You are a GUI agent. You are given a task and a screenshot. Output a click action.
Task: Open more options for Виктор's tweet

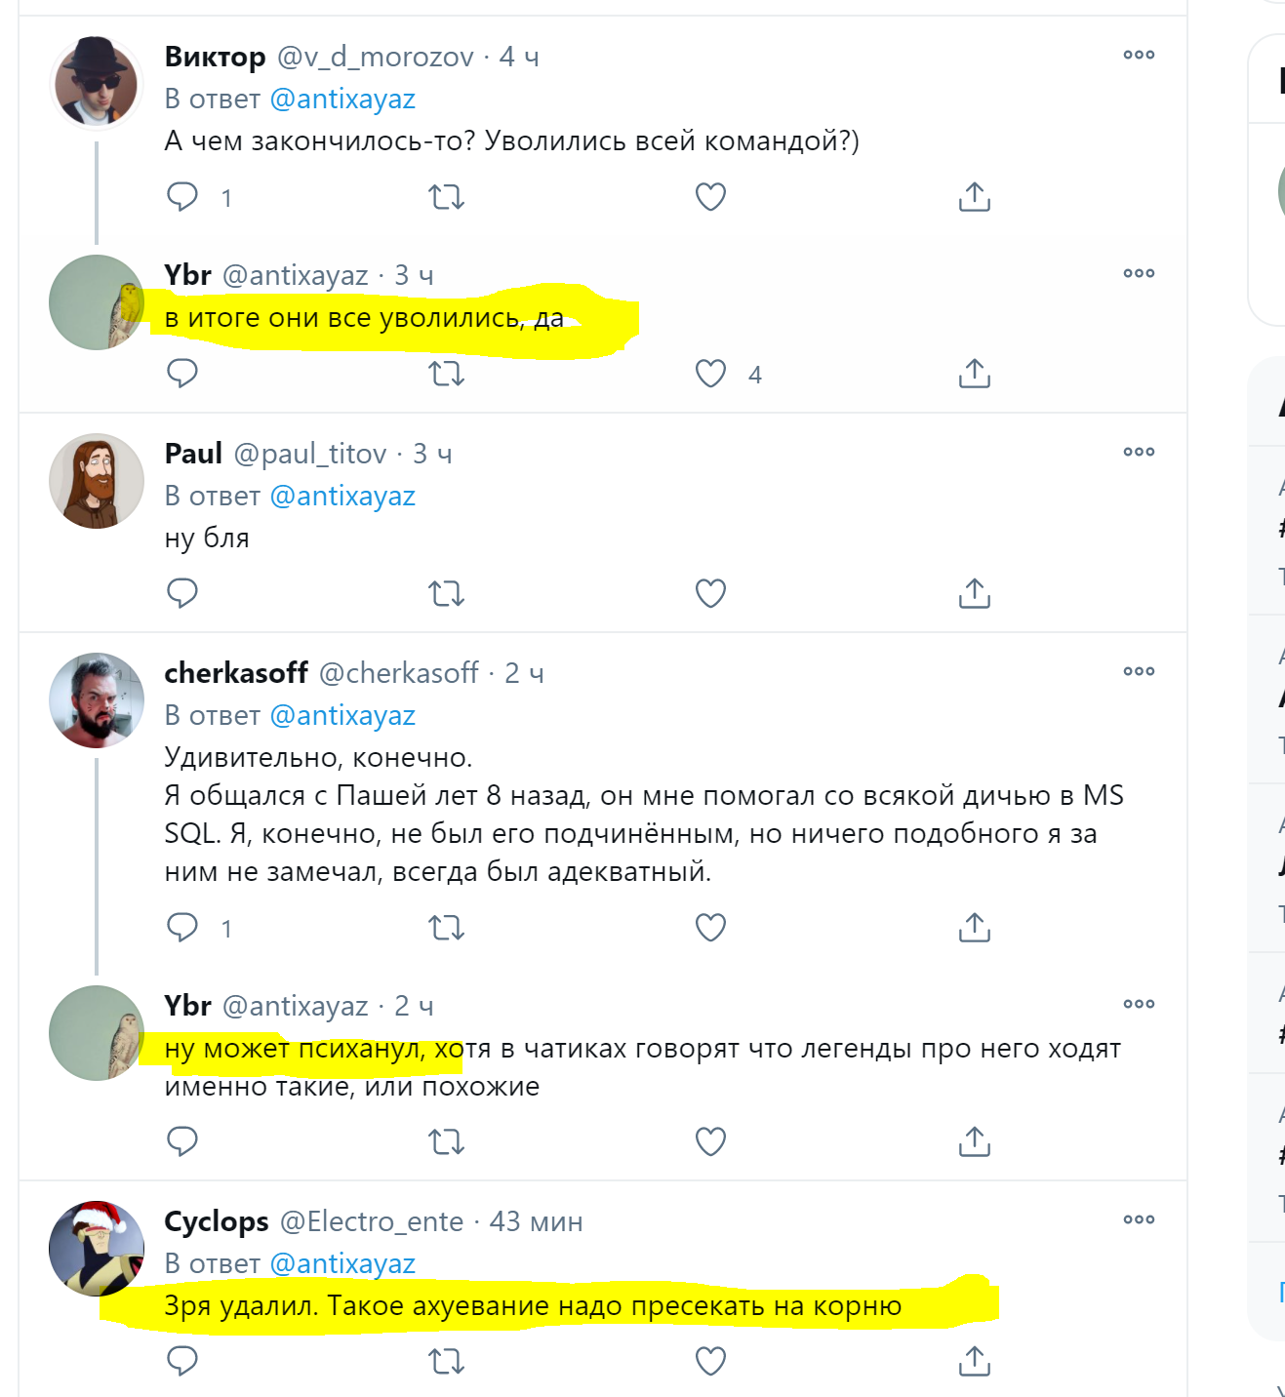click(x=1139, y=56)
